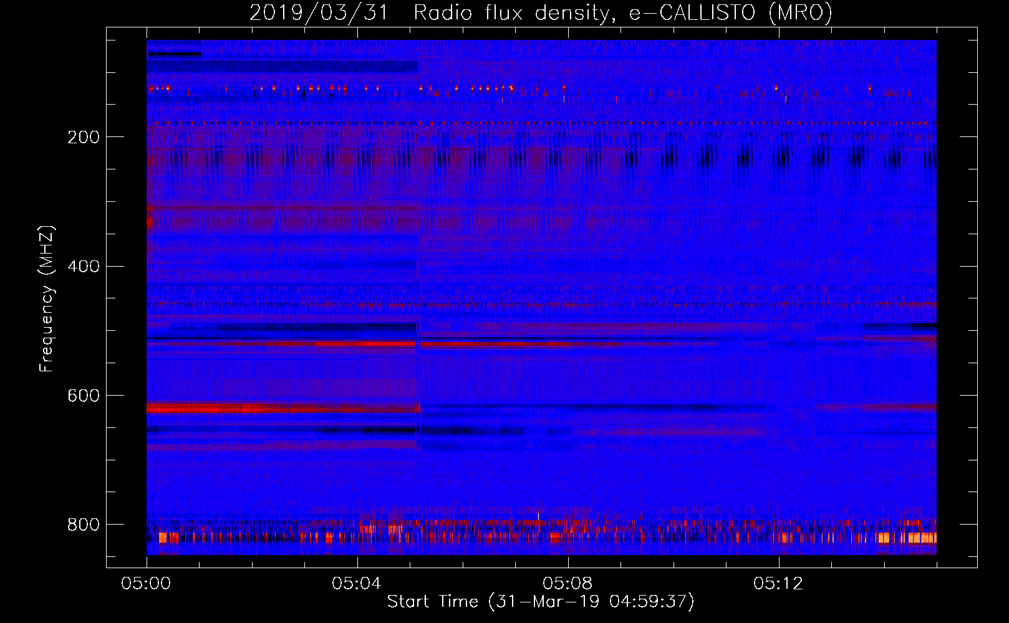Click the 'Frequency (MHZ)' y-axis label
Screen dimensions: 1009x623
[x=47, y=298]
